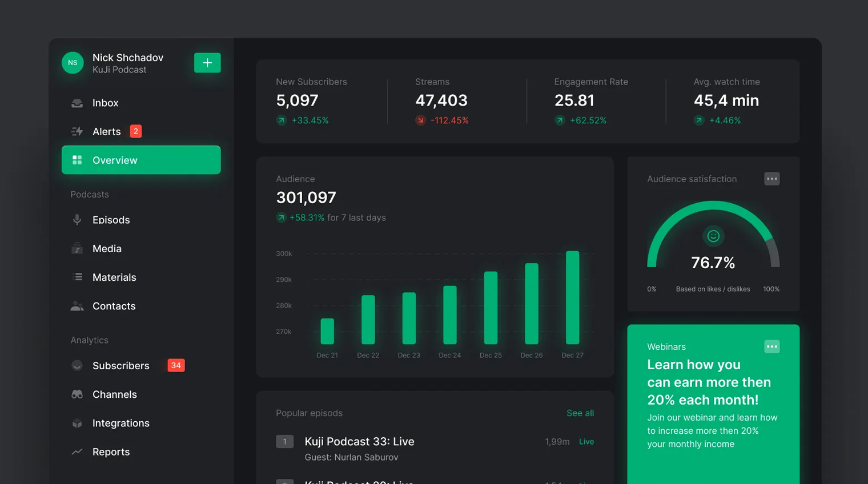Click the Subscribers smiley icon

click(77, 366)
